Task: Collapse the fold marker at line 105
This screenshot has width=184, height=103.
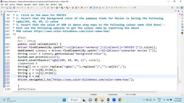Action: (10, 37)
